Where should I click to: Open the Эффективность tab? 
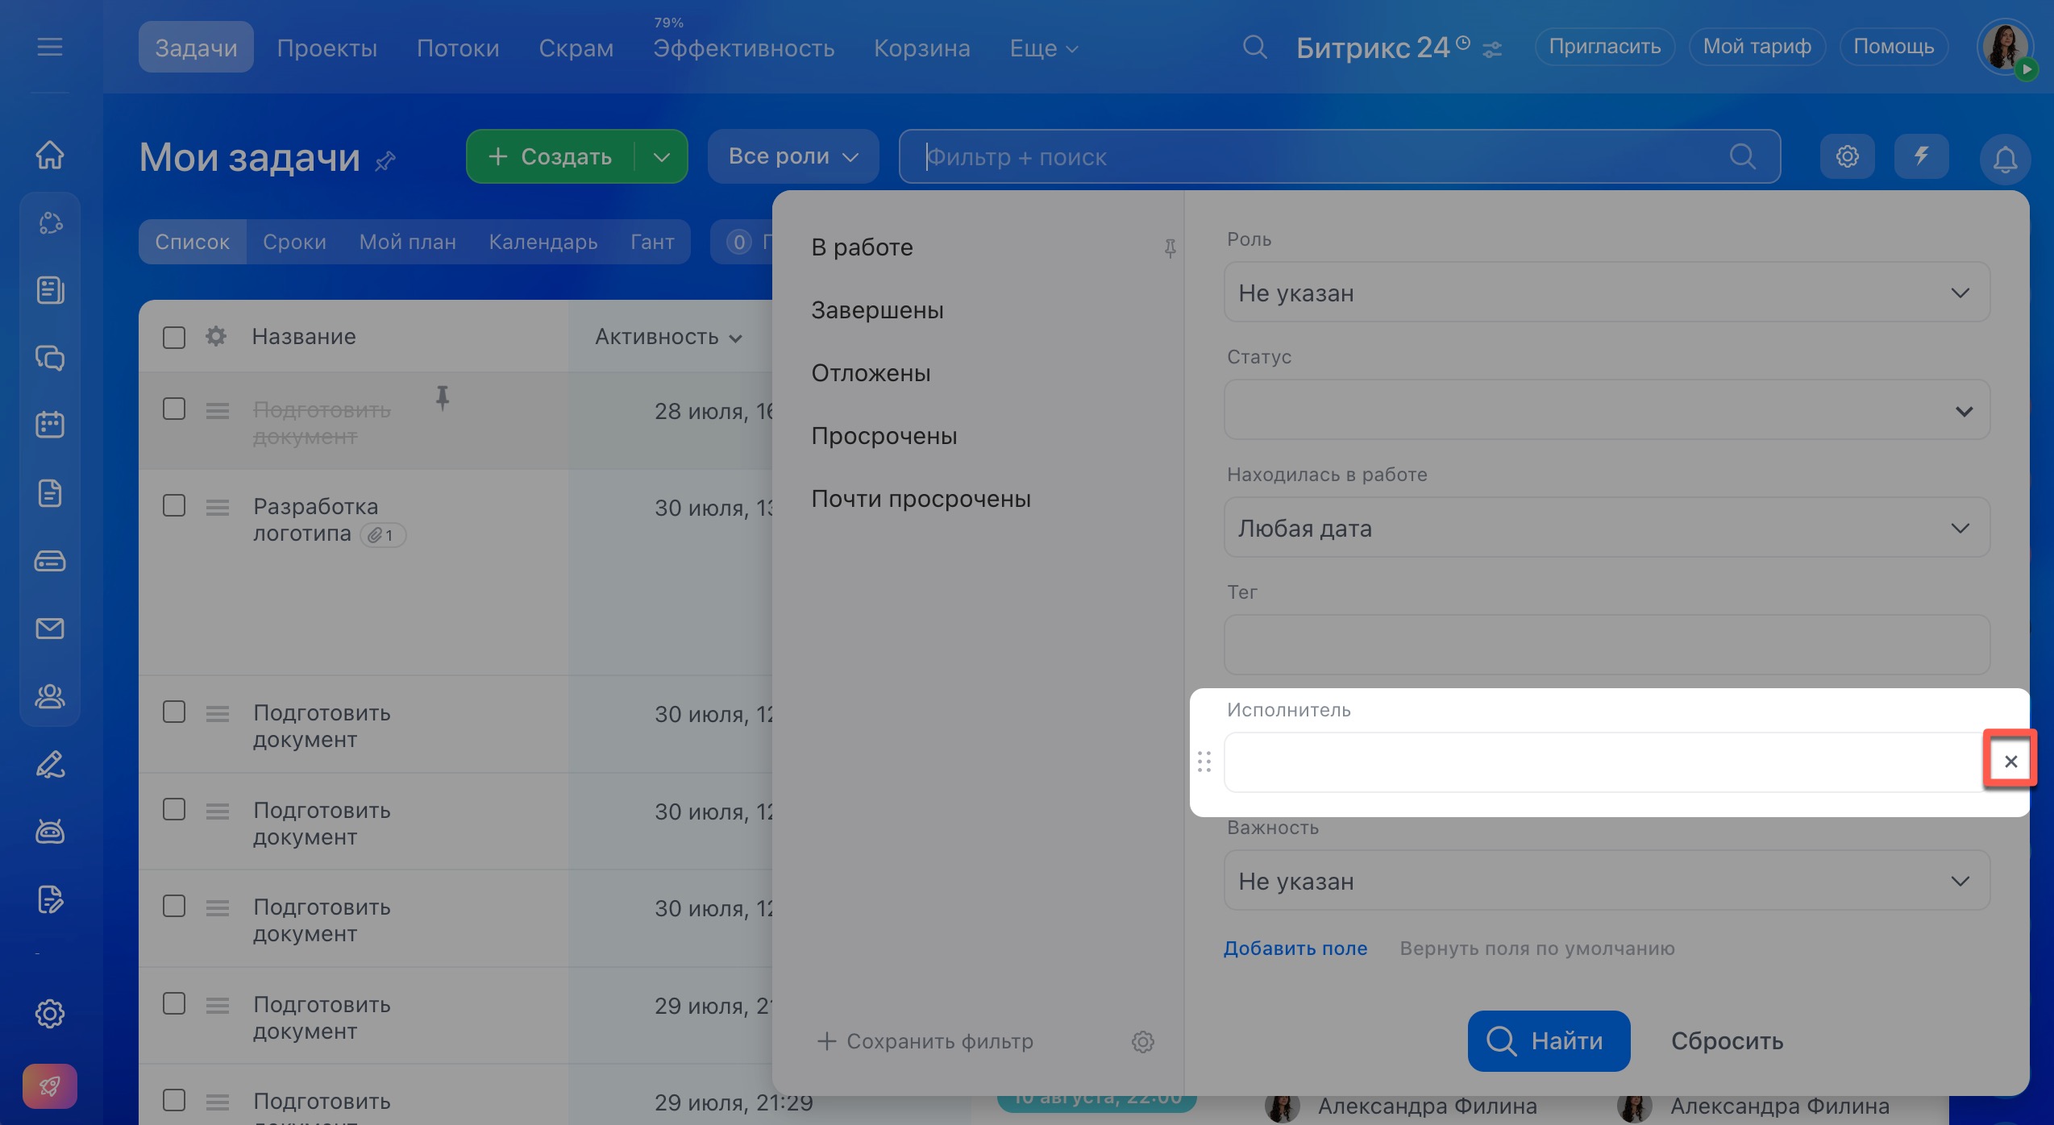[x=743, y=48]
